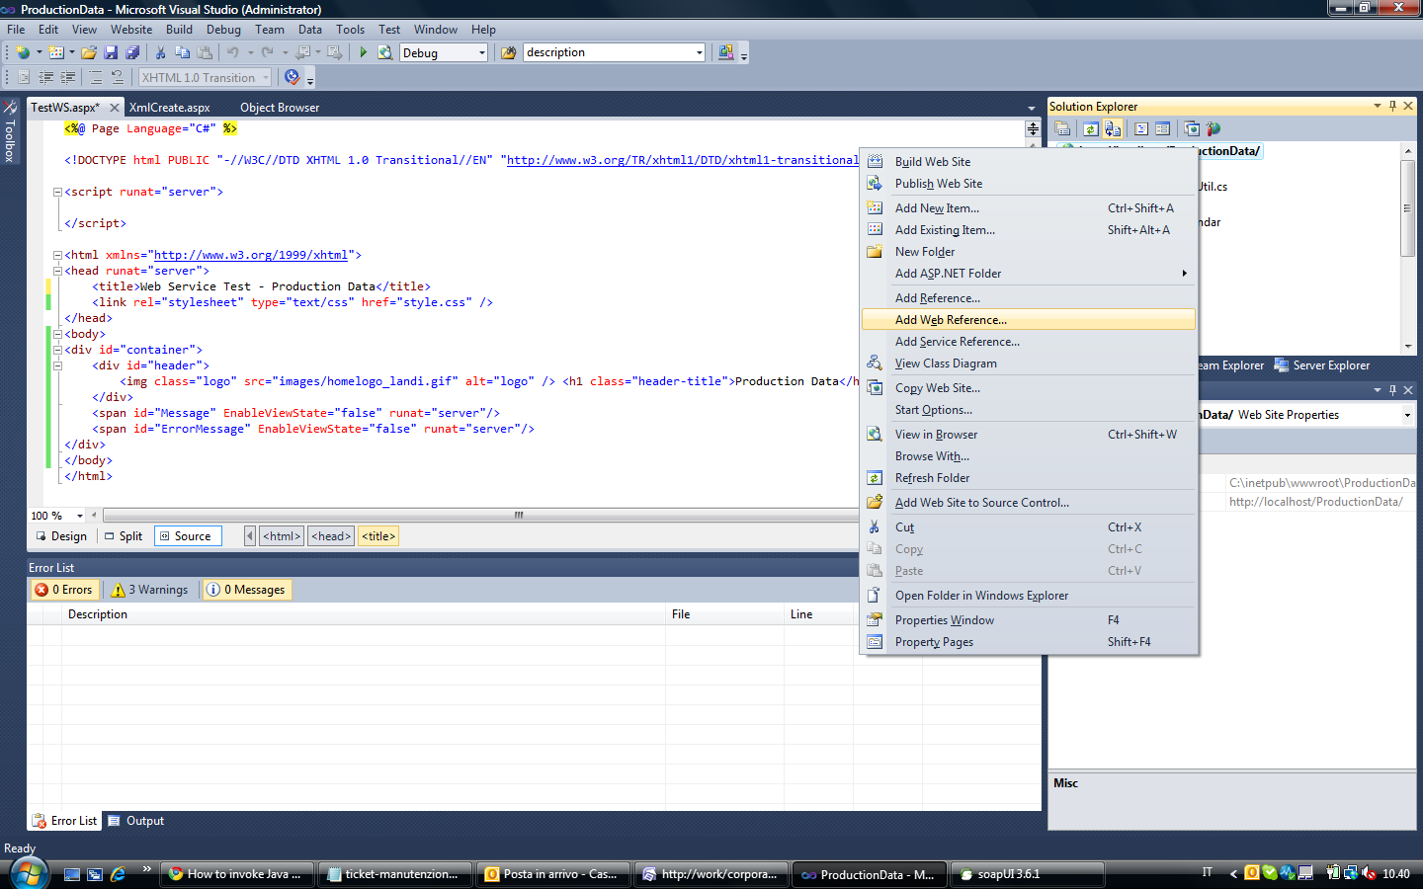Click the Add New Item toolbar icon

pos(56,52)
